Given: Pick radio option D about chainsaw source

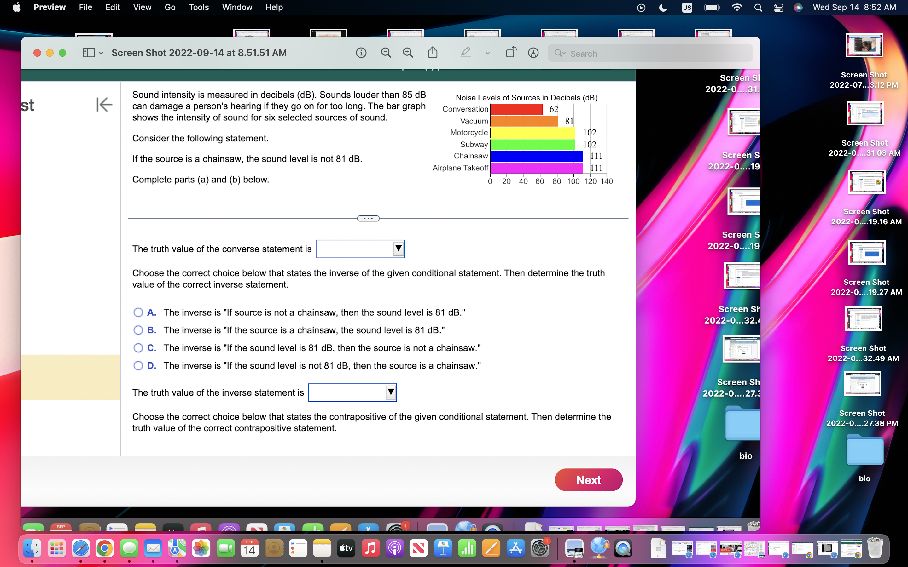Looking at the screenshot, I should coord(138,366).
